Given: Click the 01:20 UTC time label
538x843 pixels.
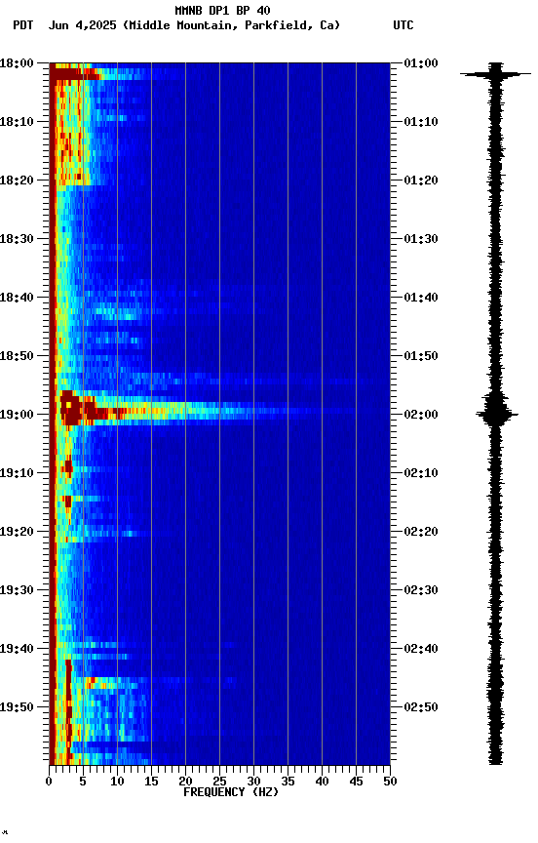Looking at the screenshot, I should coord(421,181).
